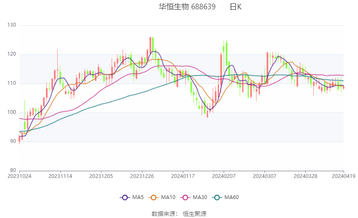Screen dimensions: 358x218
Task: Click the data source 恒生聚源 text
Action: click(195, 214)
